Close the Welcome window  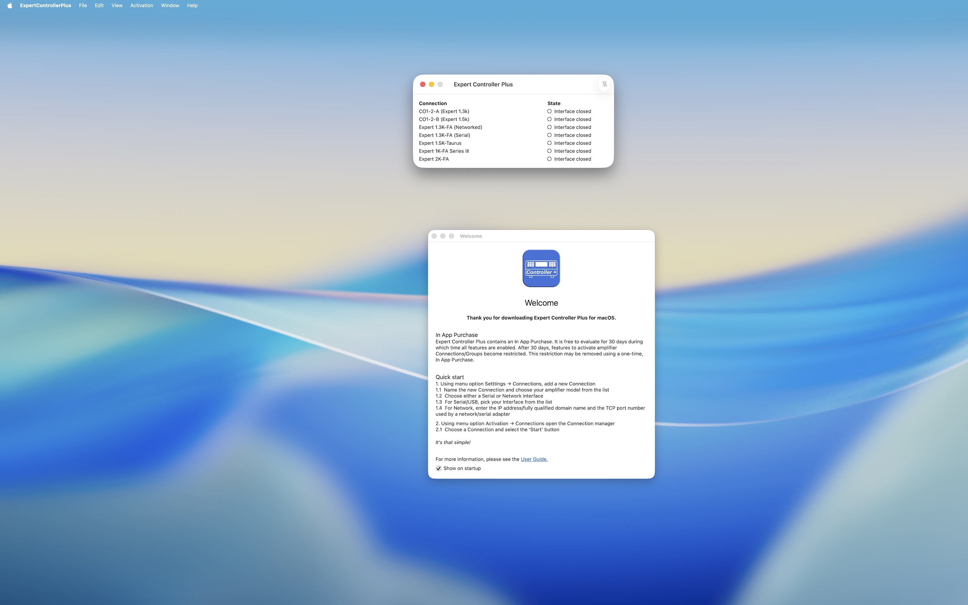pos(434,236)
